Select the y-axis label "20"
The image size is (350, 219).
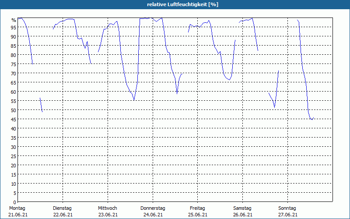pos(14,166)
